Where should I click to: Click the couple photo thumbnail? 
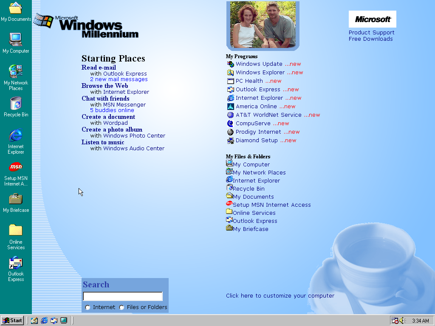pyautogui.click(x=263, y=25)
